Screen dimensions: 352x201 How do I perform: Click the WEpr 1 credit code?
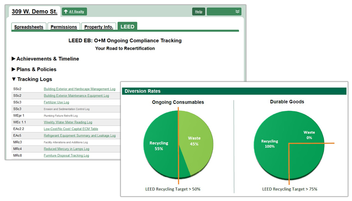(18, 116)
